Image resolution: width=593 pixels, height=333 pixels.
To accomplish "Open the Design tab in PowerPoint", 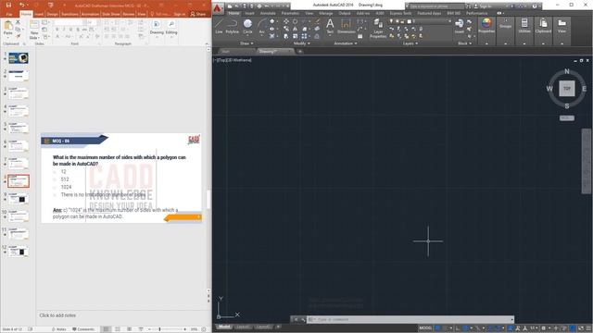I will (52, 14).
